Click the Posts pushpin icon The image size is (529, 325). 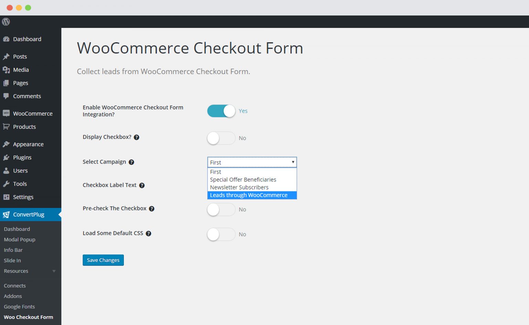(7, 56)
